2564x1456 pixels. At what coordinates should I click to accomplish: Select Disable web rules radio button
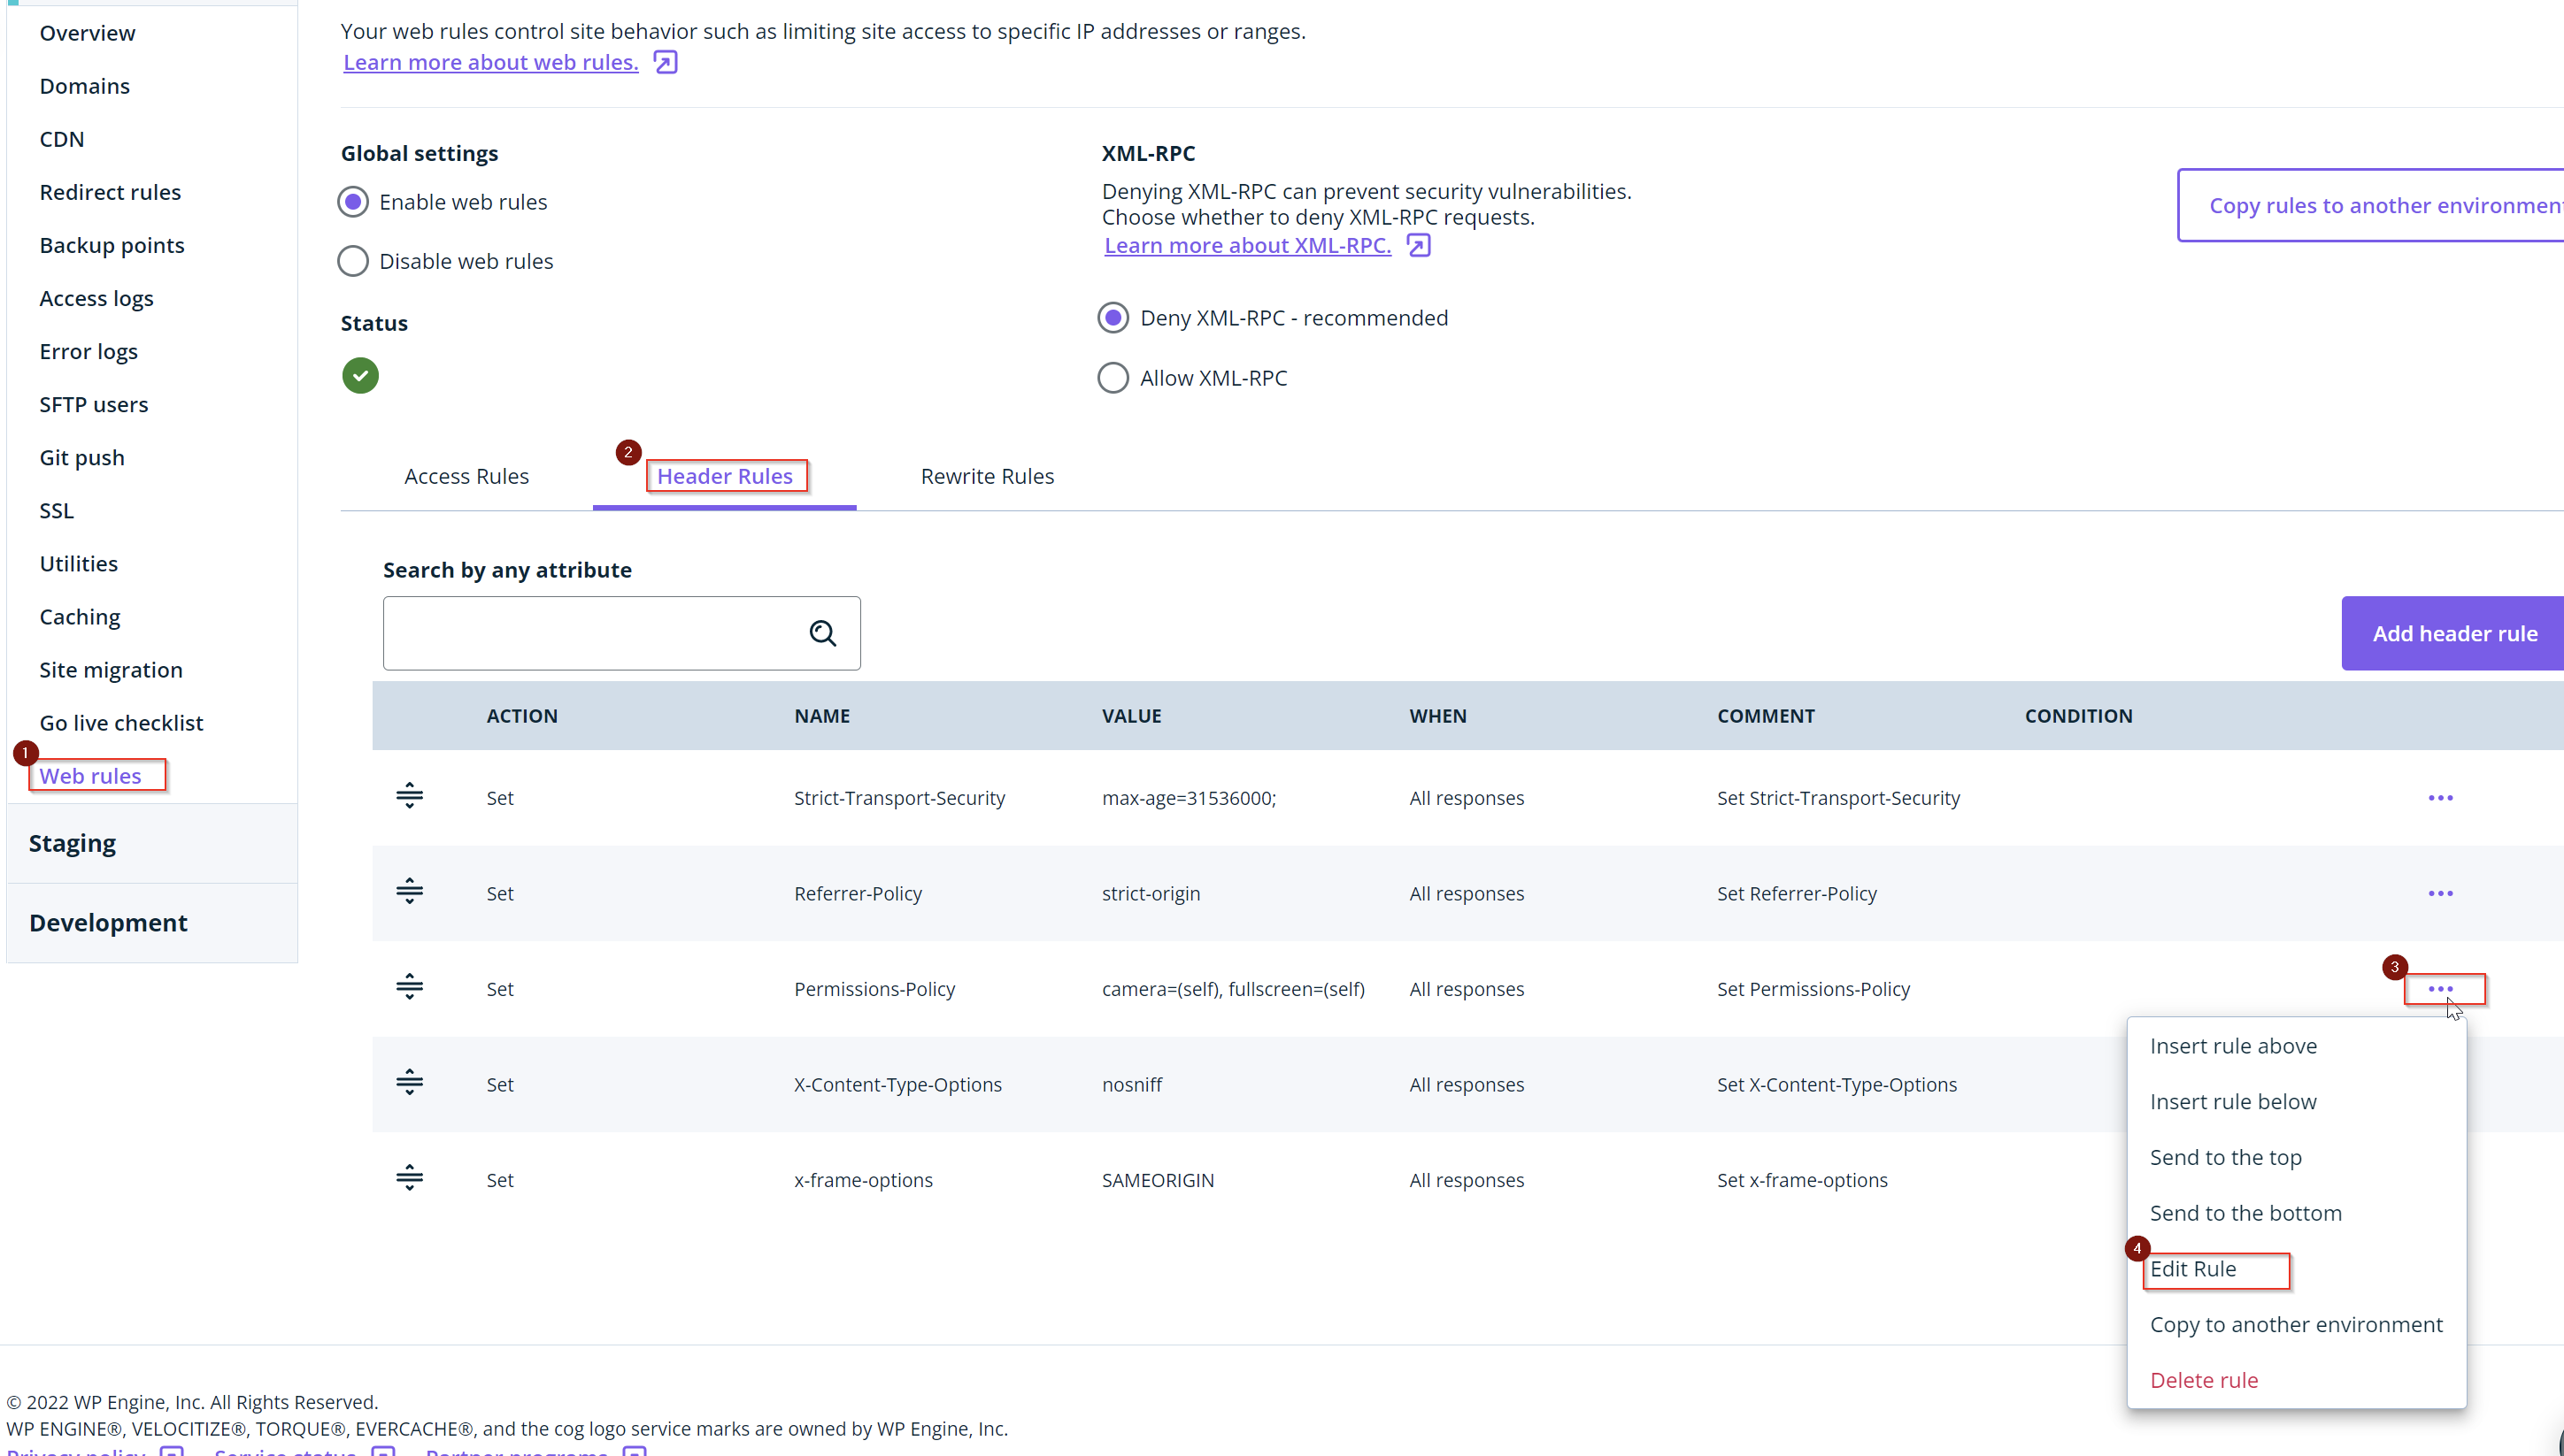[352, 261]
